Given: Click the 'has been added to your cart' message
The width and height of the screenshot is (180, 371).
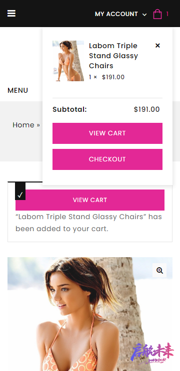Looking at the screenshot, I should coord(88,223).
